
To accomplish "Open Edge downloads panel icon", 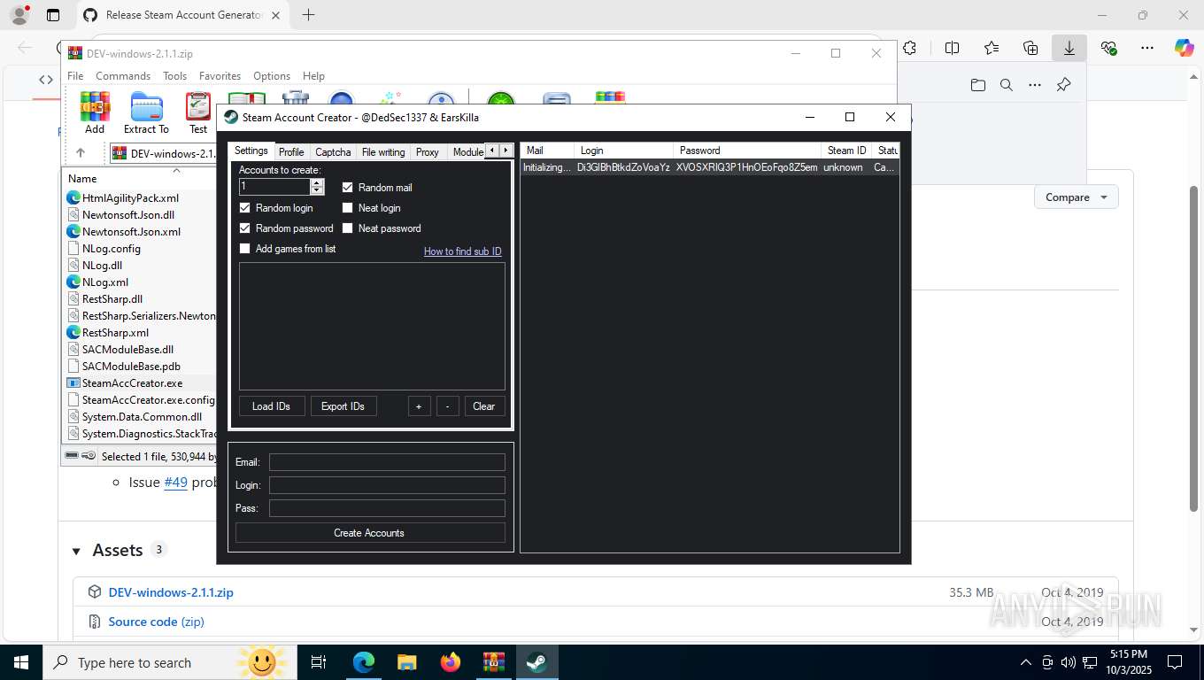I will pyautogui.click(x=1069, y=49).
